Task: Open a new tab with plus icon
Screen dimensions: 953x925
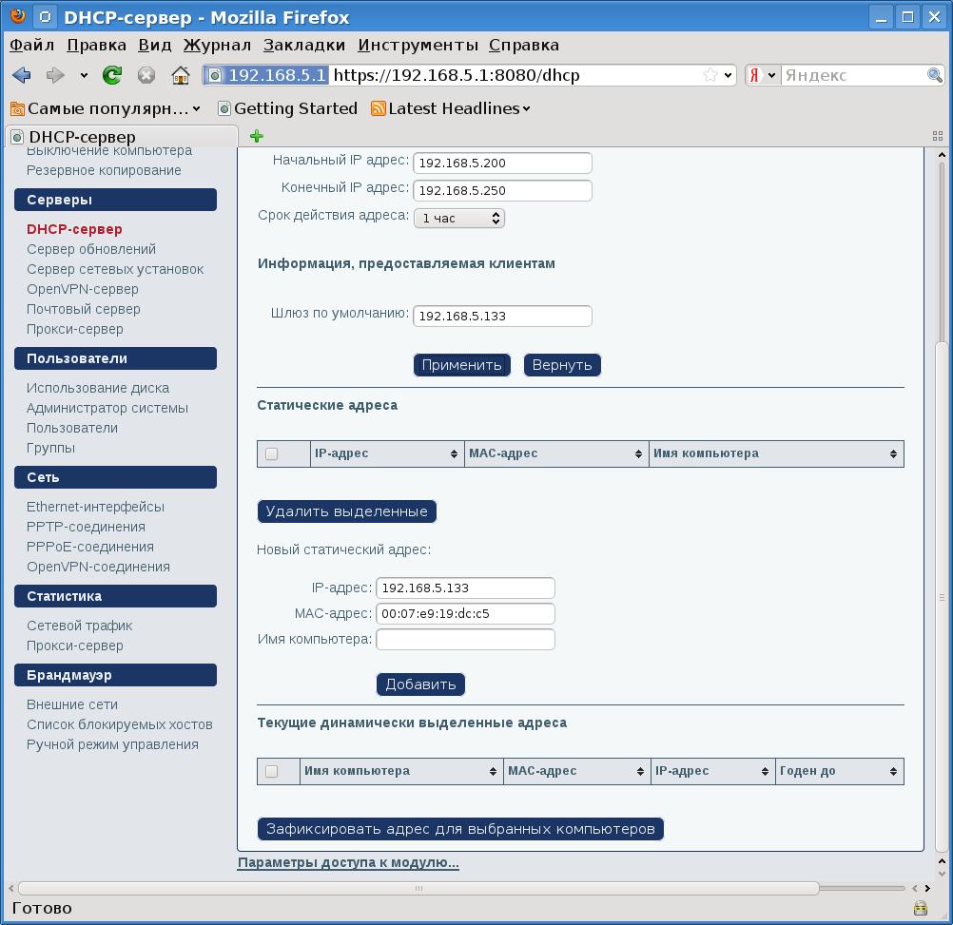Action: 256,136
